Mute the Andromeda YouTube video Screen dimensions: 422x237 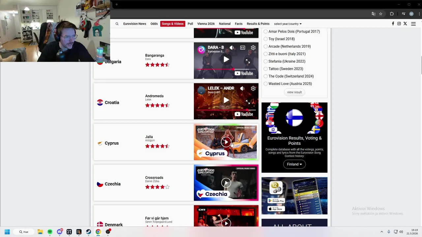[242, 89]
